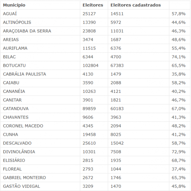The width and height of the screenshot is (191, 191).
Task: Select the GABRIEL MONTEIRO row name
Action: 24,178
